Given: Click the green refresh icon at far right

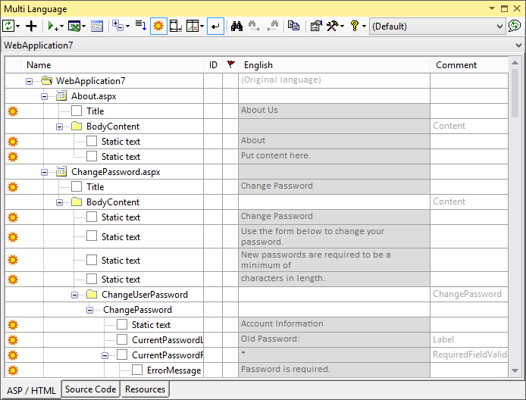Looking at the screenshot, I should pos(515,26).
